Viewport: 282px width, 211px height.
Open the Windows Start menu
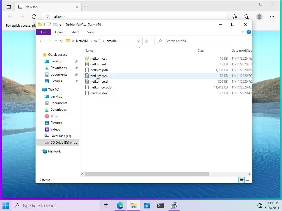coord(6,206)
